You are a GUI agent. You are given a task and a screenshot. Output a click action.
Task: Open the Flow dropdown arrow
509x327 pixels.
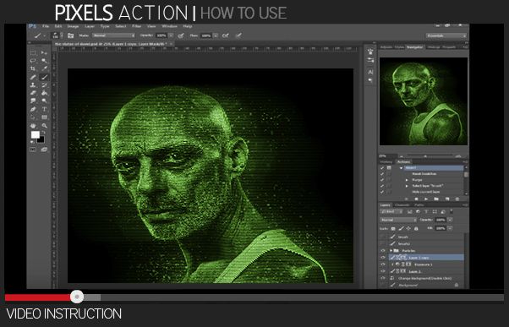click(x=216, y=35)
